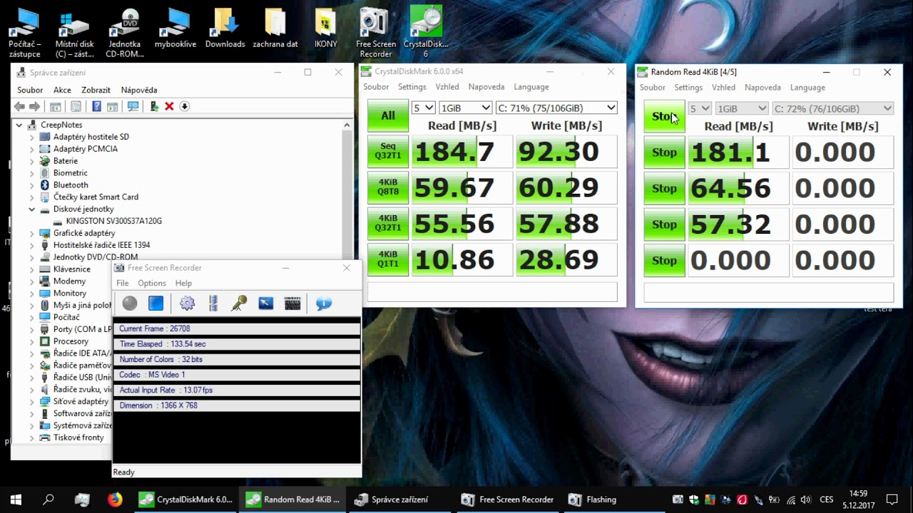Click the 4KiB Q8T8 test button

(388, 187)
